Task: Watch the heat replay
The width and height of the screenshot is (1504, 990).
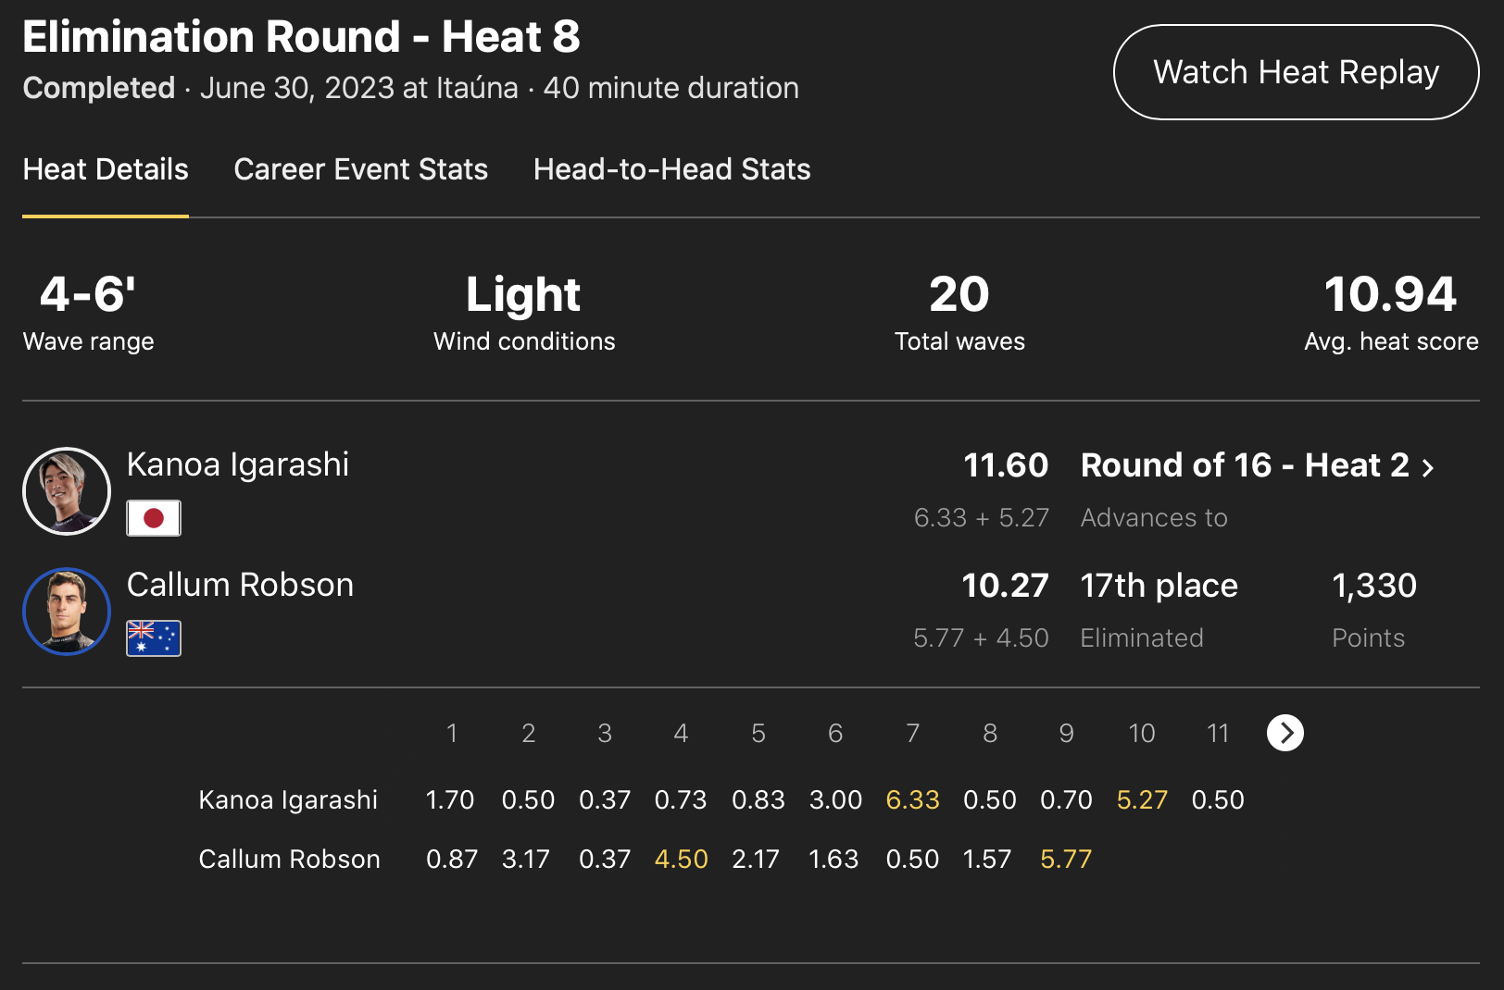Action: 1296,72
